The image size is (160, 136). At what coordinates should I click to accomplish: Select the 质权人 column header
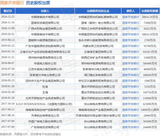coord(130,11)
